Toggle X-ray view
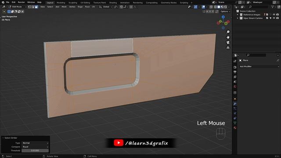The image size is (281, 158). 211,7
